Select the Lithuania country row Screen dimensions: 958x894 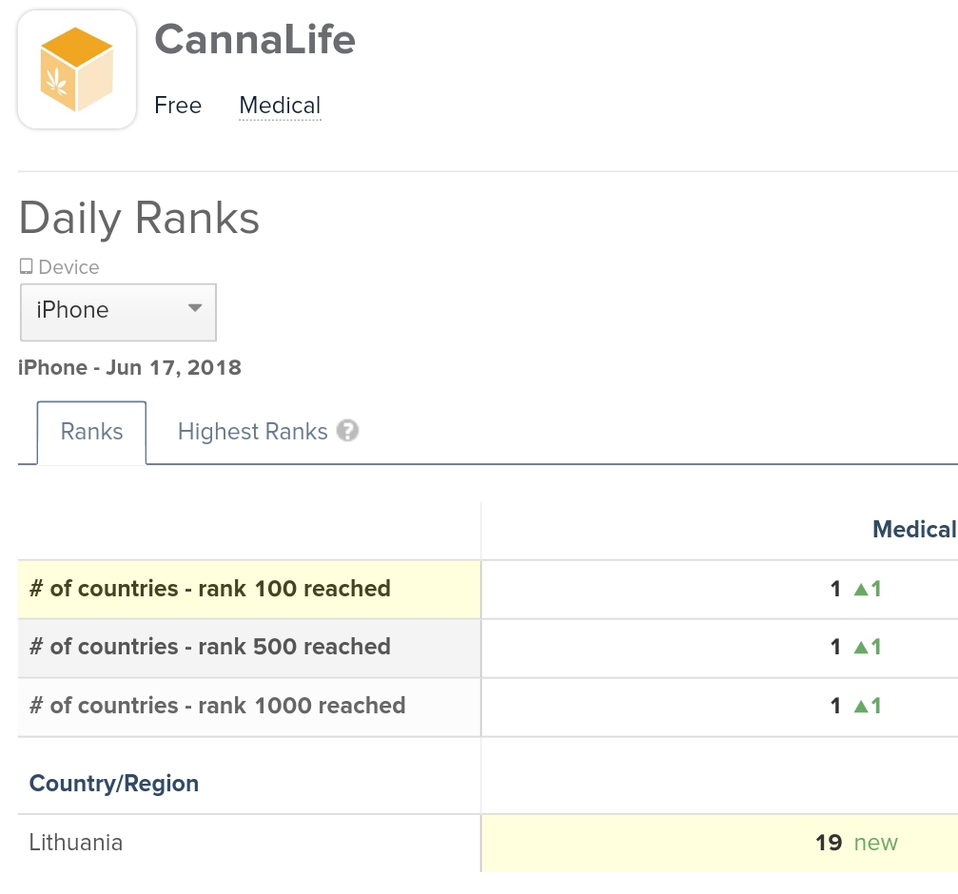click(76, 843)
